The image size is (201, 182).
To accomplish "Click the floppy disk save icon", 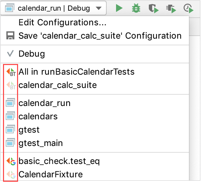I will pos(10,35).
